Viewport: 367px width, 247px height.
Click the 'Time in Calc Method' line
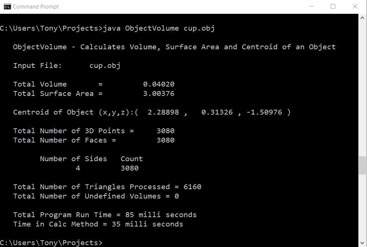98,224
